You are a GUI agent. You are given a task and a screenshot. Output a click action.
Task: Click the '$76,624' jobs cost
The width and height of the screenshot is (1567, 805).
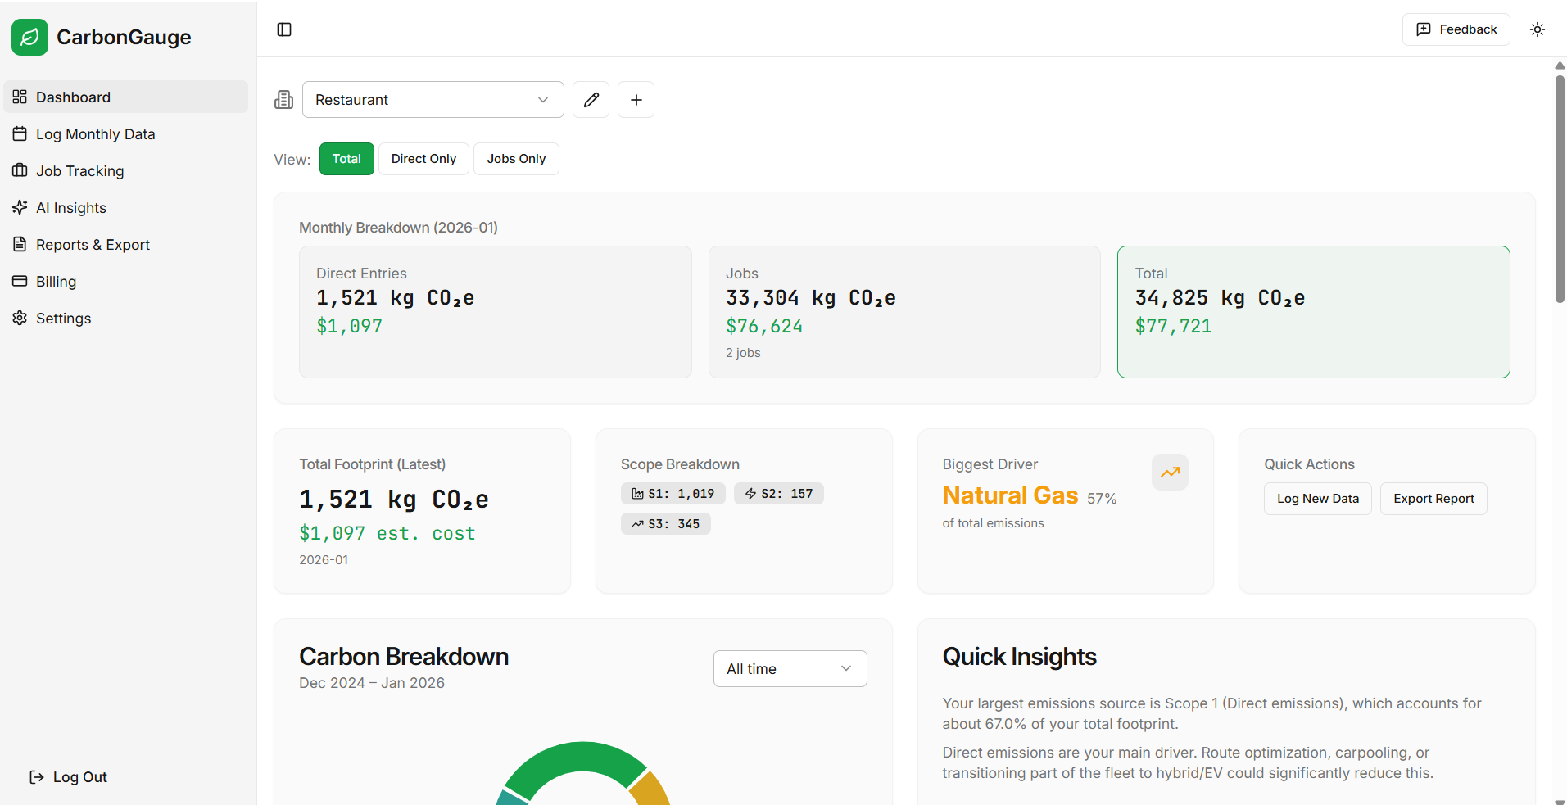click(x=764, y=326)
